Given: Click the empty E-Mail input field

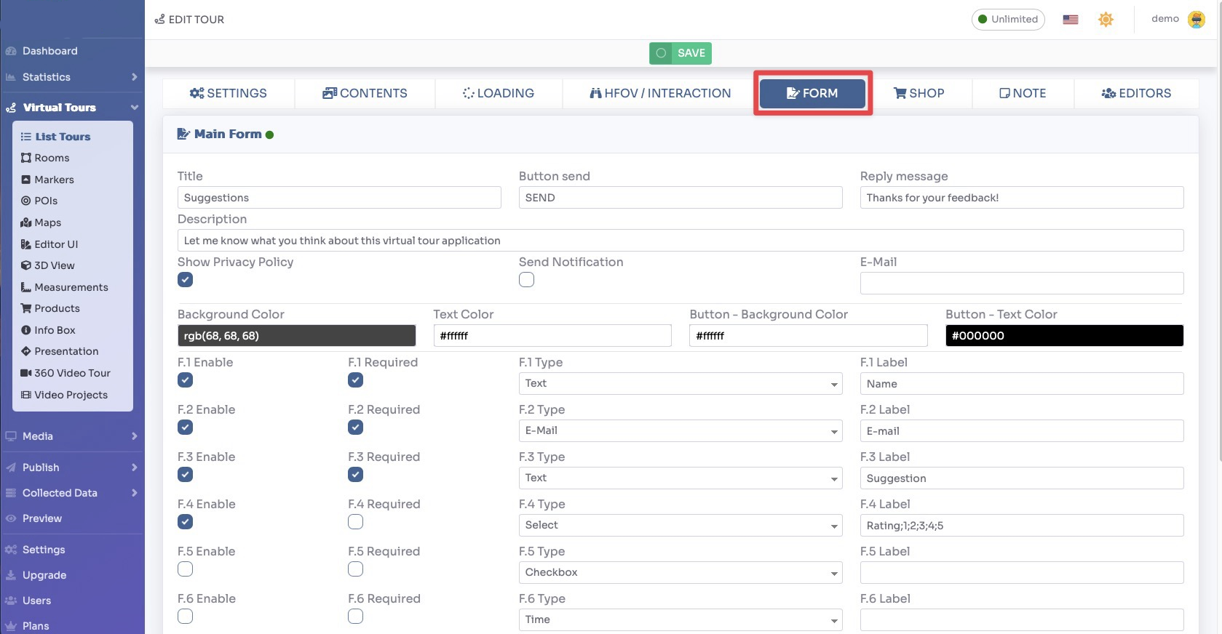Looking at the screenshot, I should point(1022,283).
